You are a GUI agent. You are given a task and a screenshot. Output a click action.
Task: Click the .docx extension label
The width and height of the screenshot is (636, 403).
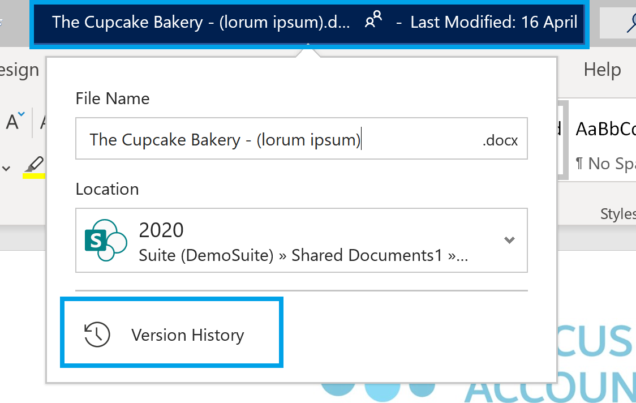tap(499, 140)
